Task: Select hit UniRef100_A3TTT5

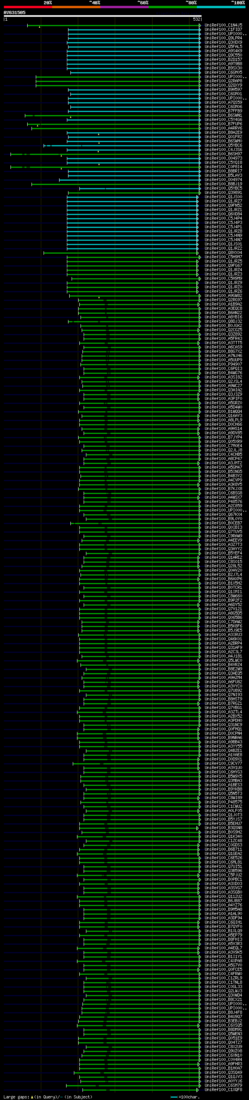Action: coord(223,343)
